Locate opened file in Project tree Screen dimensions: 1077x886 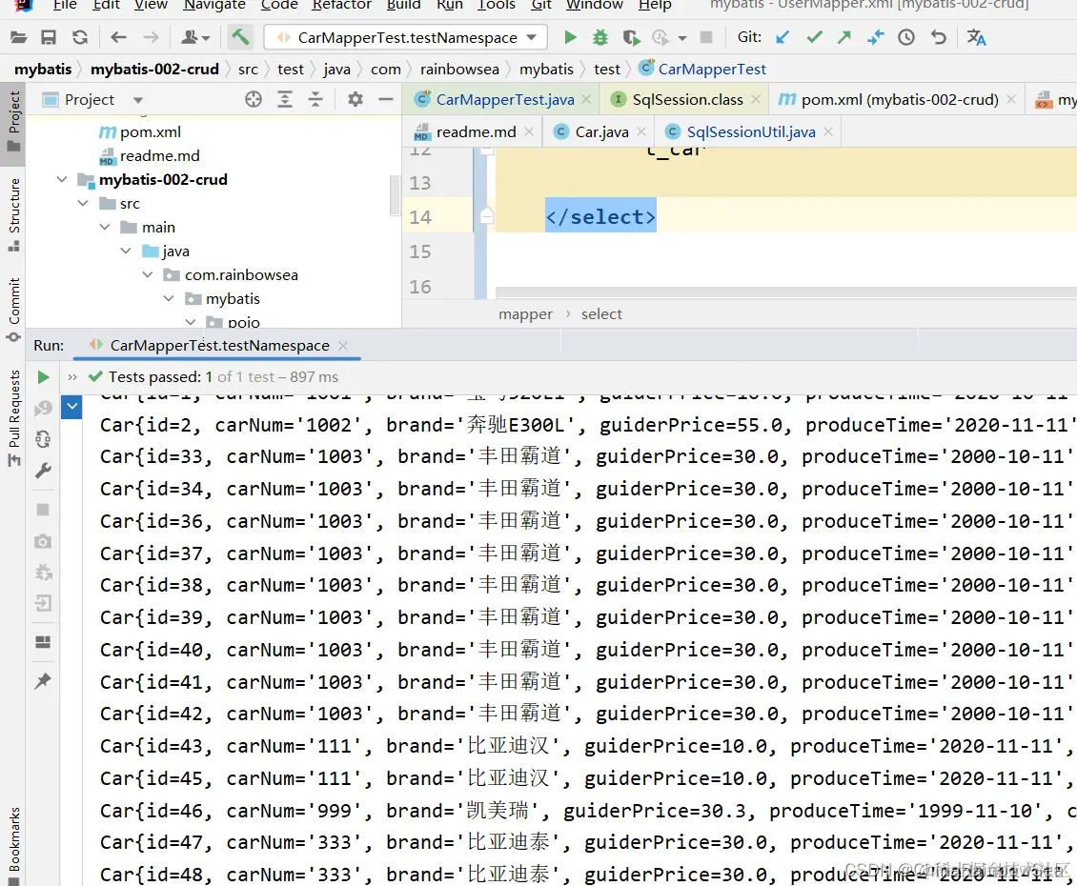tap(254, 100)
